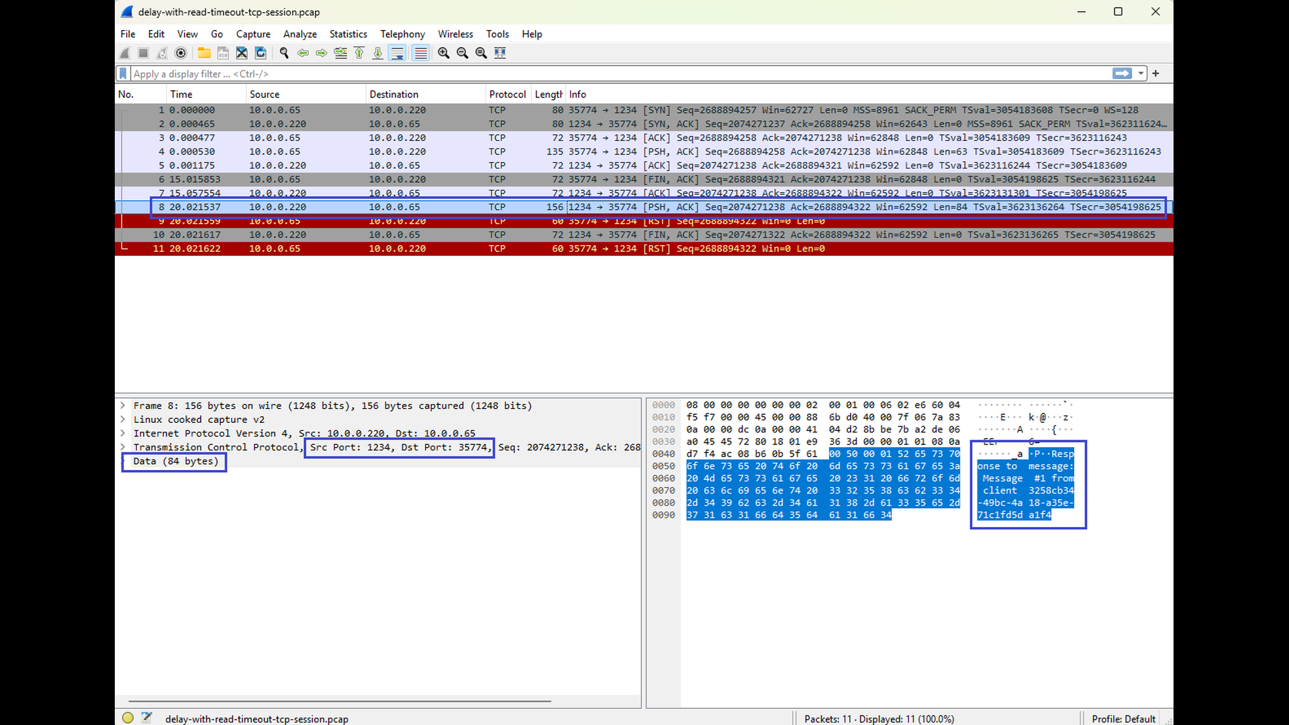The width and height of the screenshot is (1289, 725).
Task: Click the zoom in icon
Action: 443,53
